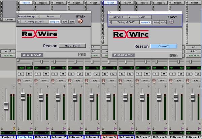
Task: Click purple track type icon on ReDrum 10
Action: [x=200, y=129]
